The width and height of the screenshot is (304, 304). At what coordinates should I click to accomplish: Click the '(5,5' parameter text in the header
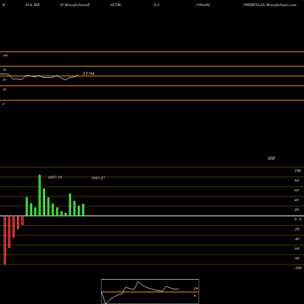point(156,5)
